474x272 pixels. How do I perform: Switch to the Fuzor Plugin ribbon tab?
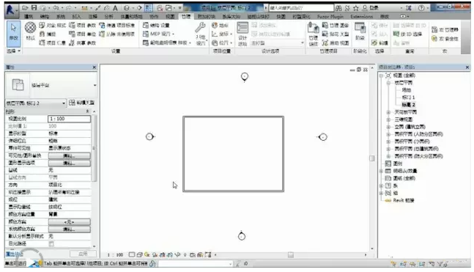coord(330,16)
